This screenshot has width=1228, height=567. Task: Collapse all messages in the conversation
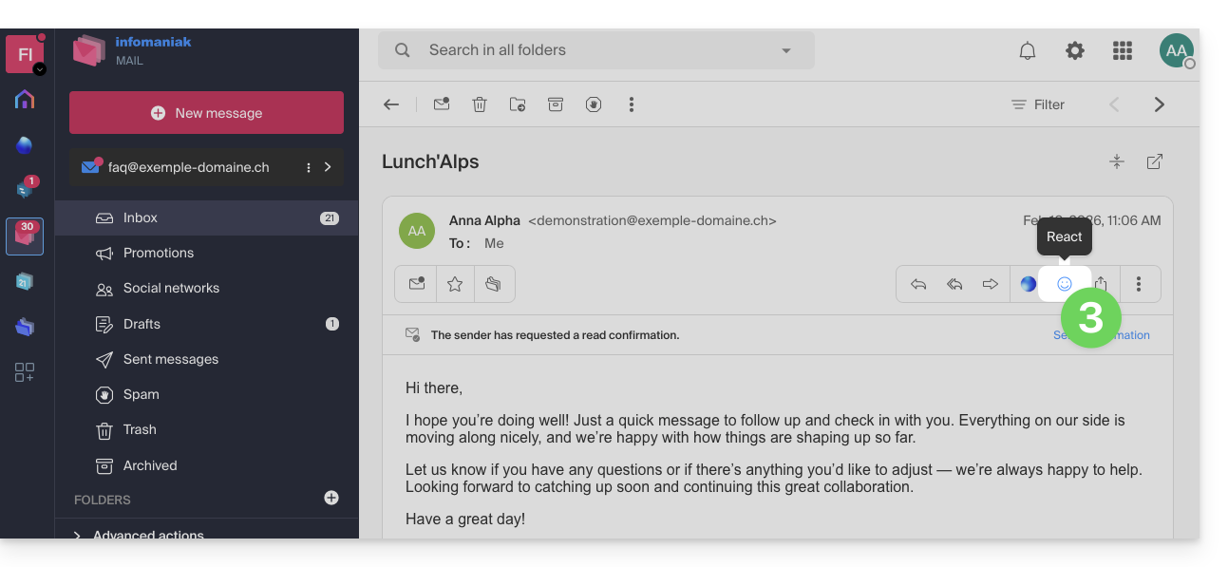pyautogui.click(x=1117, y=161)
